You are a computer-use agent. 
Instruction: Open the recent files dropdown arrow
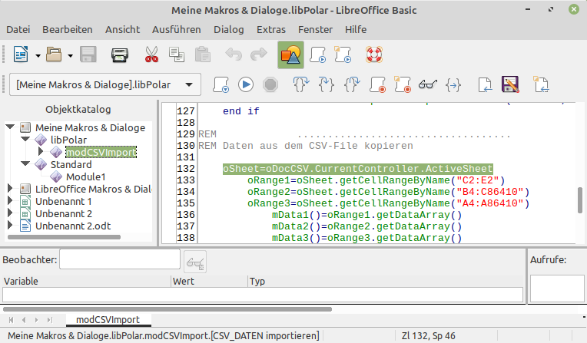[70, 56]
